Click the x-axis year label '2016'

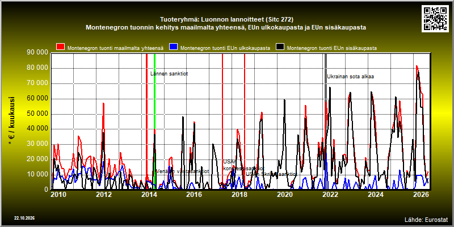[194, 195]
